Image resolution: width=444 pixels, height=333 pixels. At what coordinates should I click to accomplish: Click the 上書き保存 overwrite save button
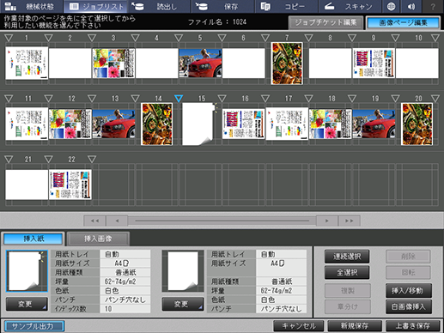pyautogui.click(x=412, y=325)
